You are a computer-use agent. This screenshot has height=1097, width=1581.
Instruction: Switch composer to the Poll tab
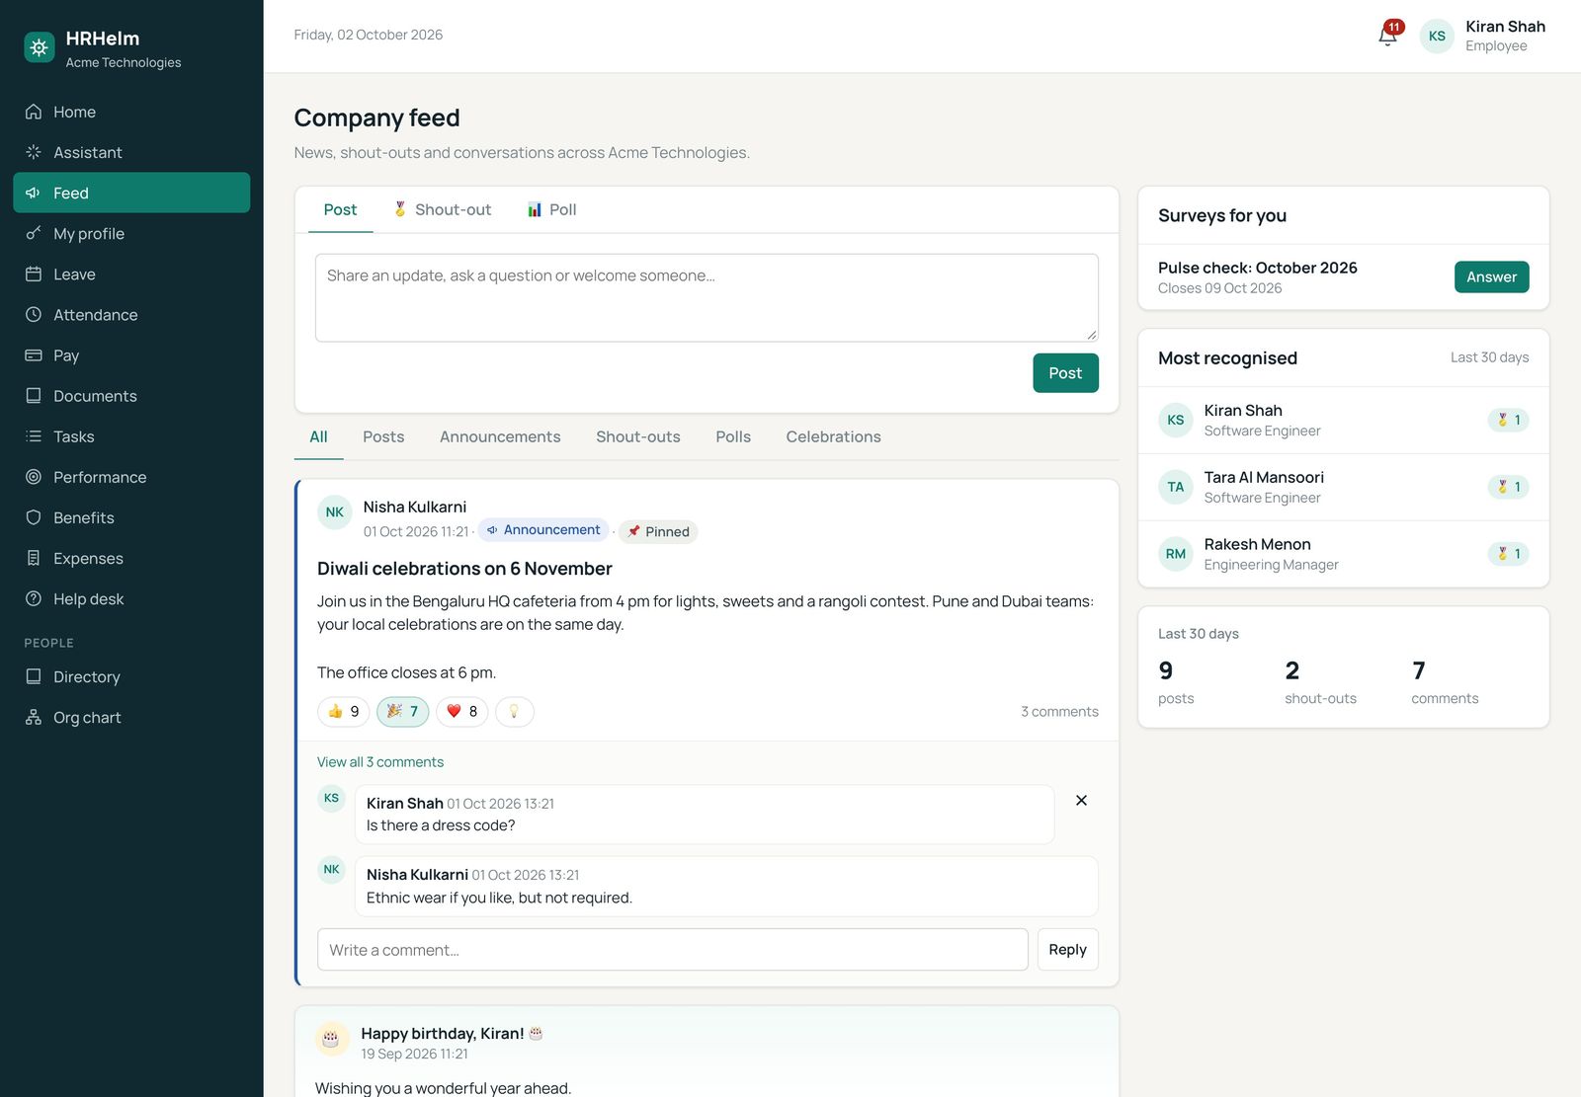point(551,209)
